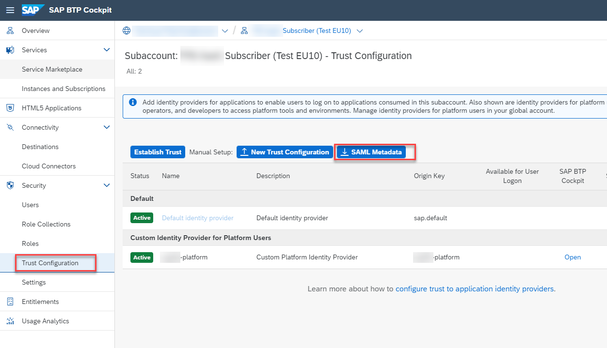
Task: Click the SAP BTP Cockpit column header
Action: click(573, 176)
